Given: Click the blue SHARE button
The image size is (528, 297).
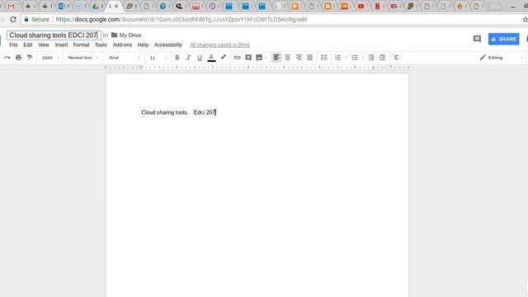Looking at the screenshot, I should (504, 39).
